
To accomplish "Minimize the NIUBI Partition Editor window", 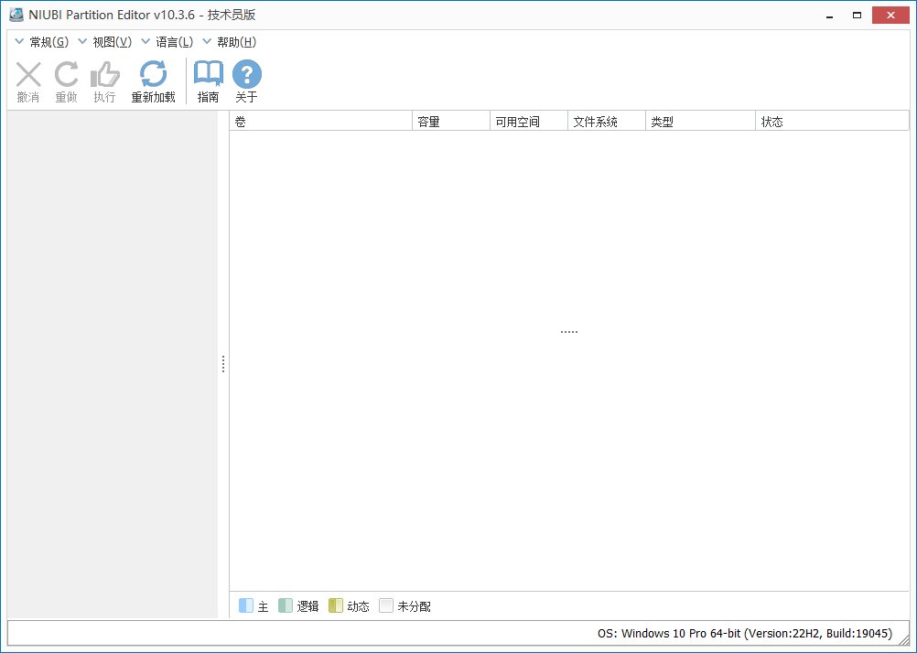I will click(x=829, y=16).
